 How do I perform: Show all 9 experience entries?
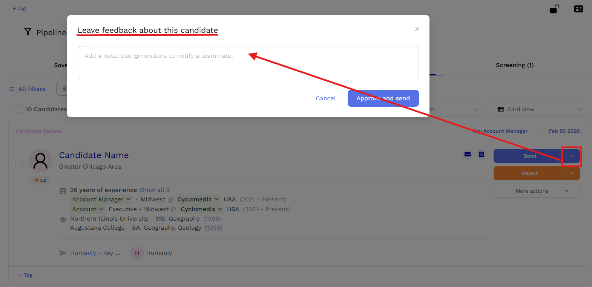point(154,190)
